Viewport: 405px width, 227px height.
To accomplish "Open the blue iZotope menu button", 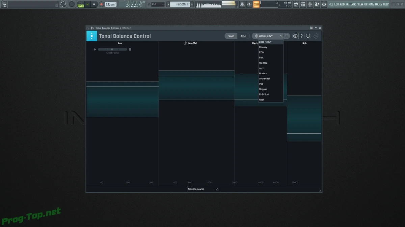I will 92,36.
